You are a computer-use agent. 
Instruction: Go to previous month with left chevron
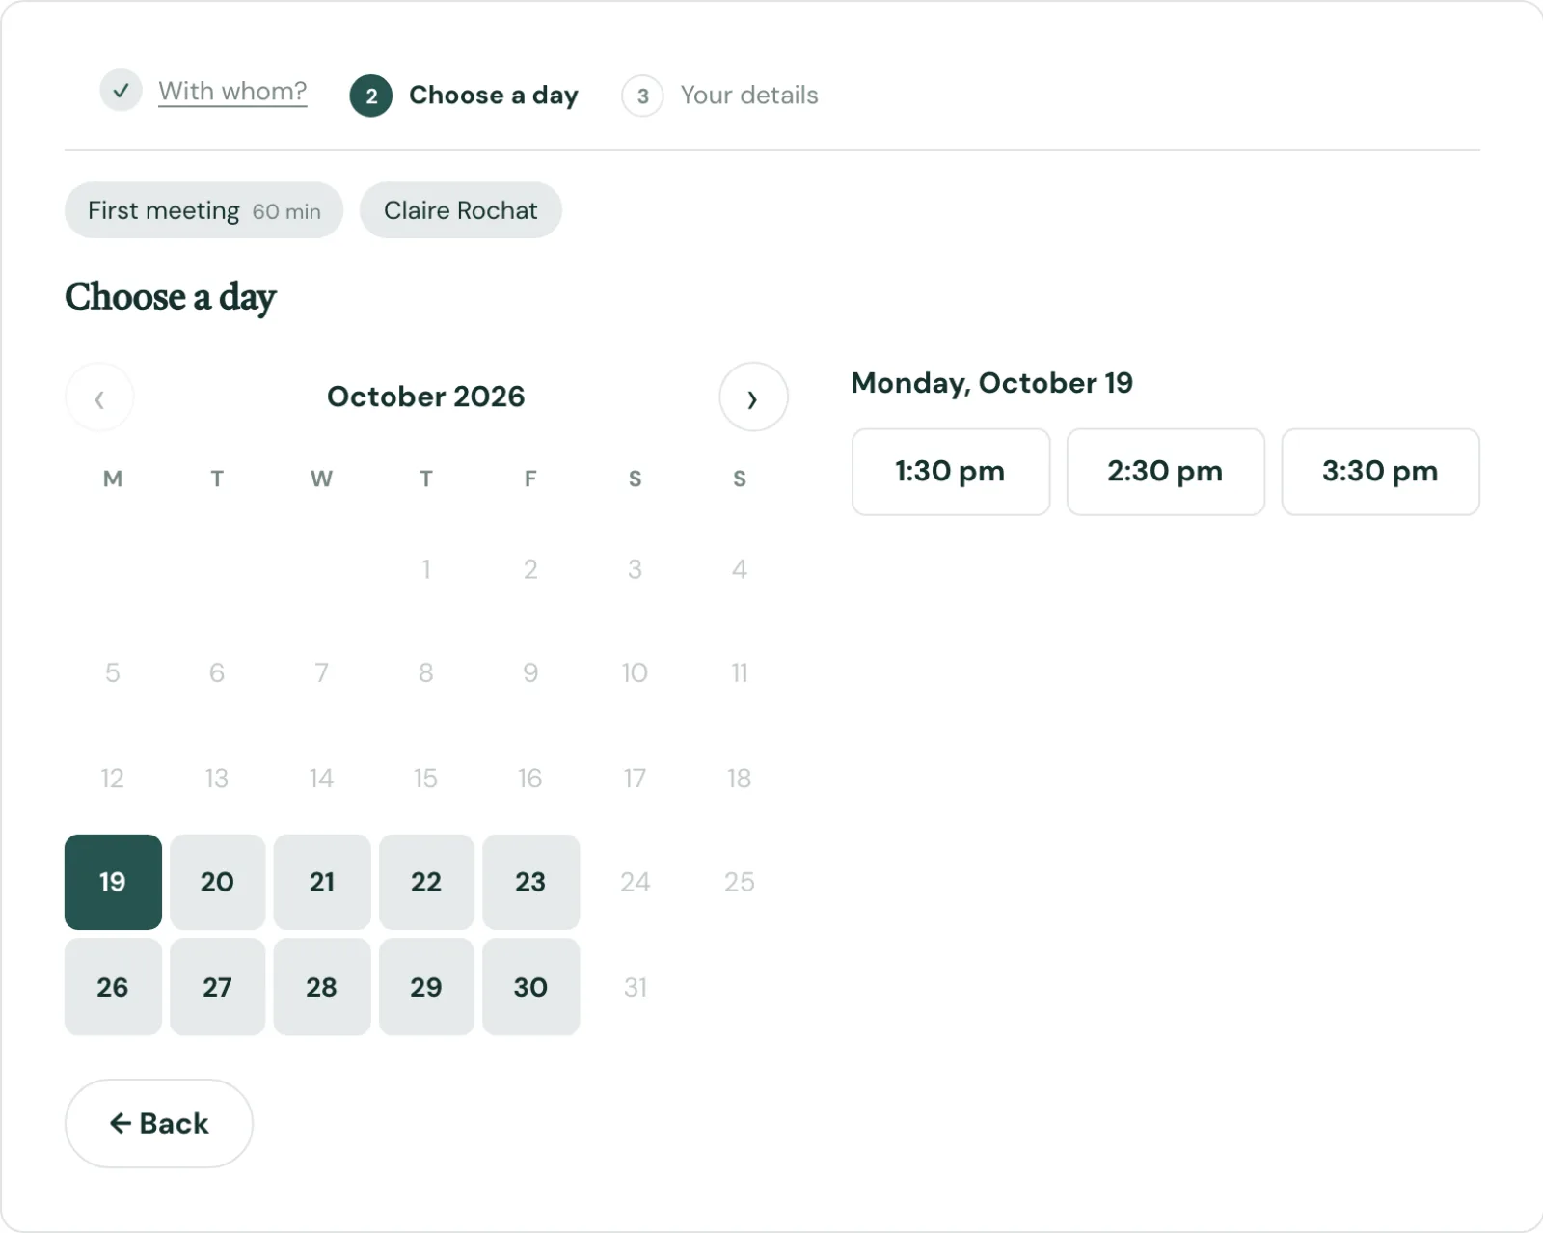pos(99,397)
